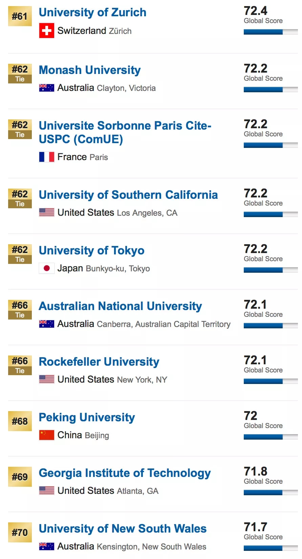Click US flag under University of Southern California
302x559 pixels.
click(x=47, y=213)
